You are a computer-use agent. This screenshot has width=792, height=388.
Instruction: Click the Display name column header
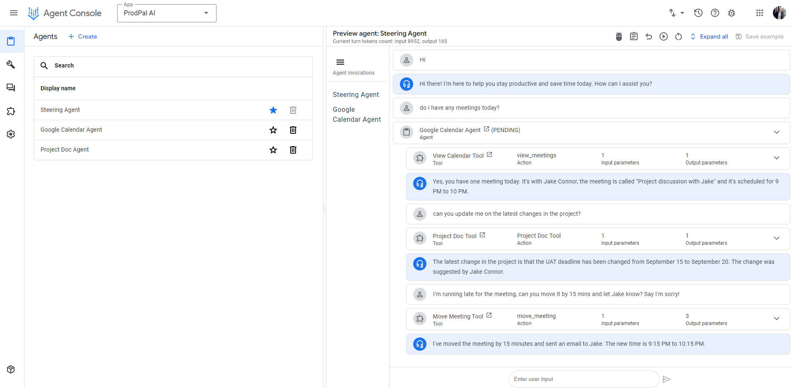tap(58, 89)
